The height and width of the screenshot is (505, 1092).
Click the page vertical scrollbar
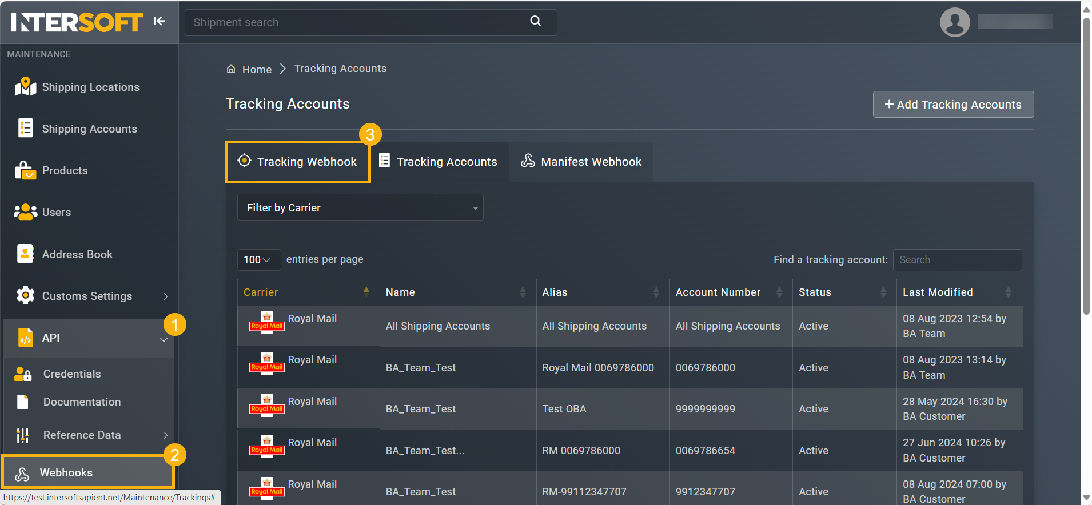1086,166
